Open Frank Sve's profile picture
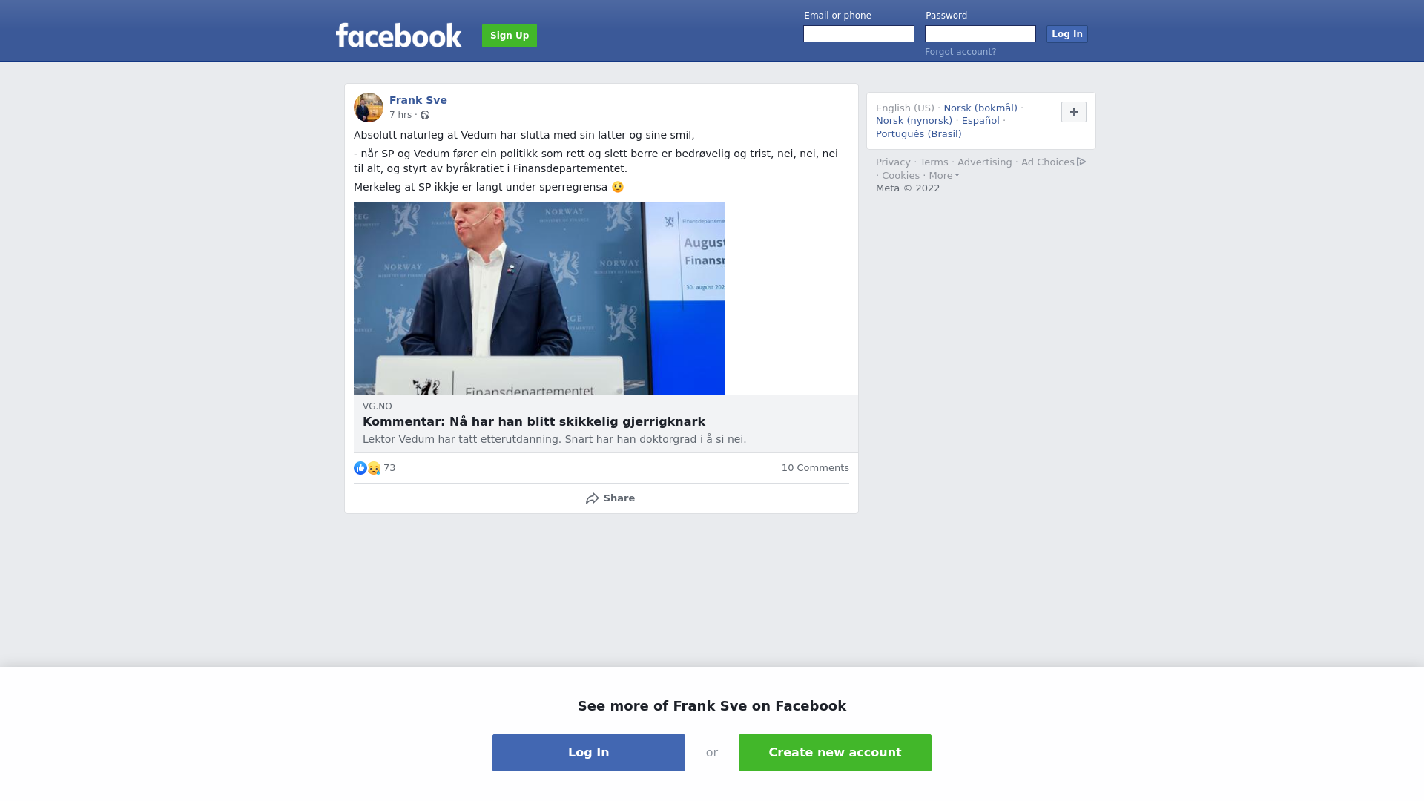 pyautogui.click(x=369, y=108)
